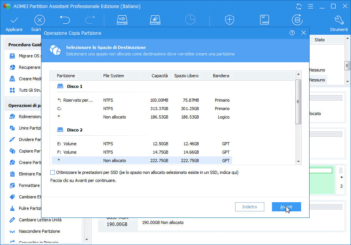Image resolution: width=351 pixels, height=245 pixels.
Task: Select Nascondere Partizione in operations list
Action: (39, 231)
